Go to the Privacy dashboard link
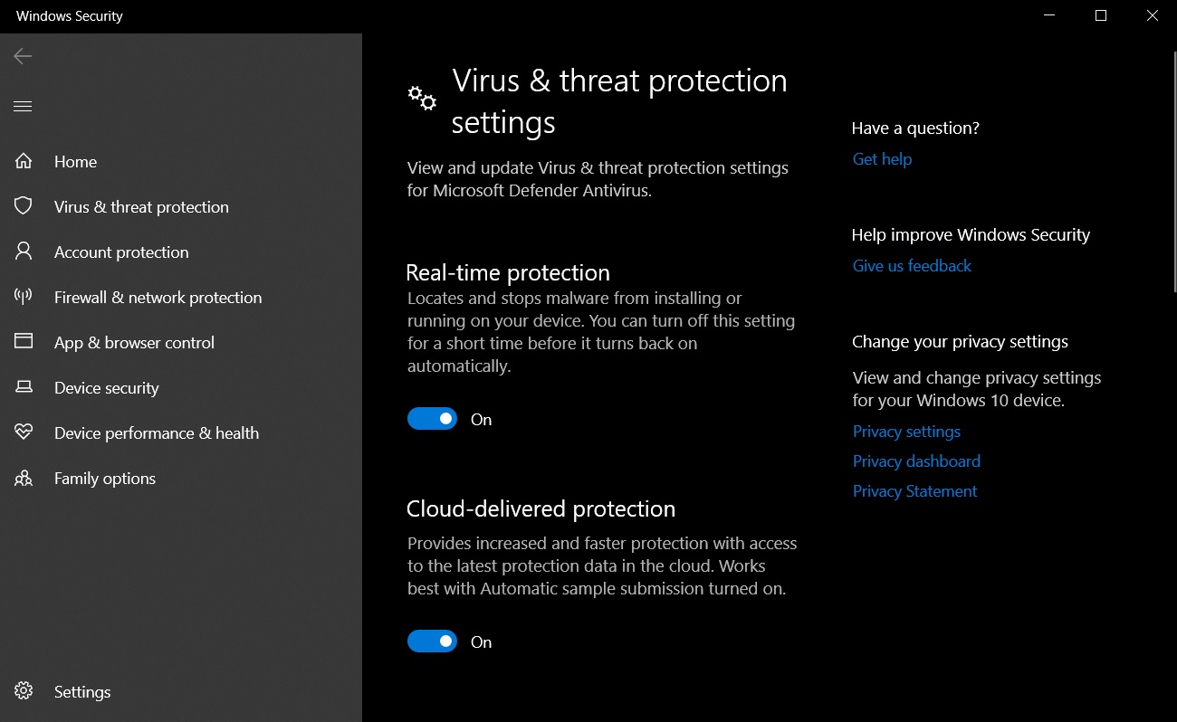Image resolution: width=1177 pixels, height=722 pixels. tap(916, 461)
